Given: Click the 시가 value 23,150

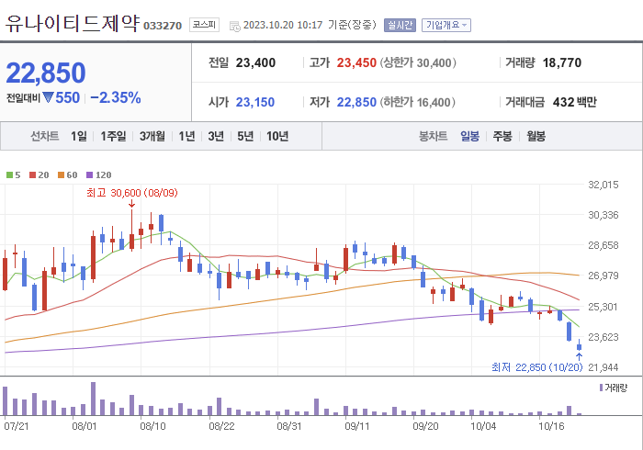Looking at the screenshot, I should pyautogui.click(x=255, y=102).
